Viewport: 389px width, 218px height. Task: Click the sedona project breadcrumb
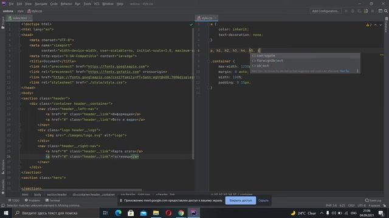coord(8,11)
